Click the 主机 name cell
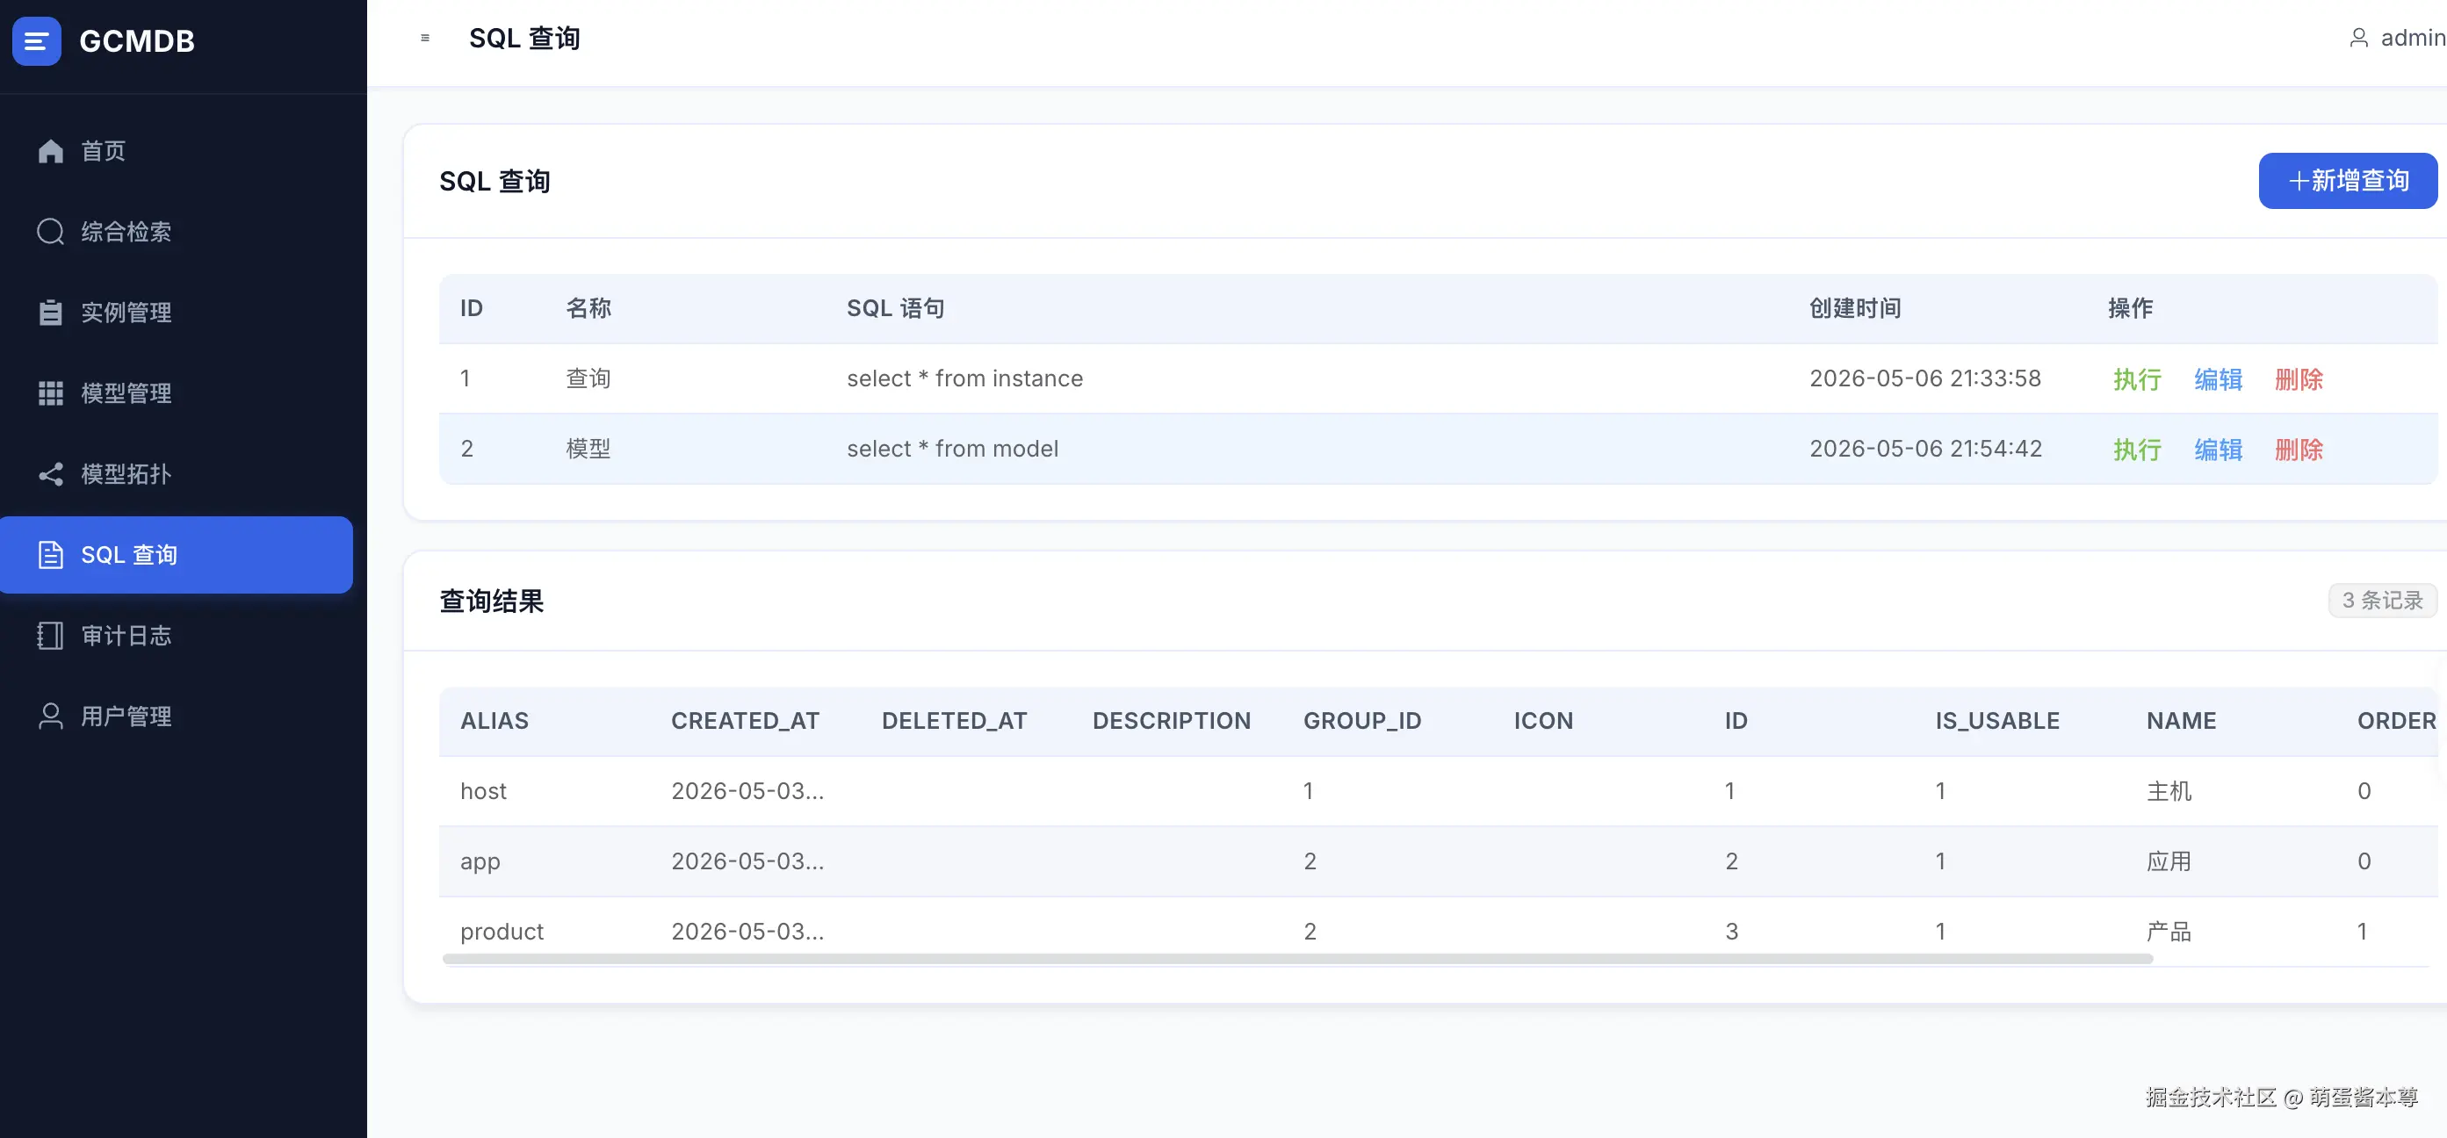 coord(2169,791)
